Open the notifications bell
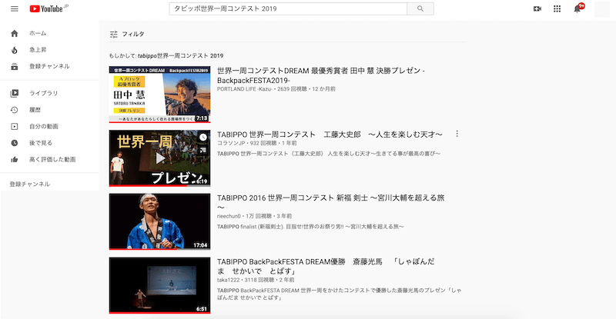616x319 pixels. click(577, 8)
